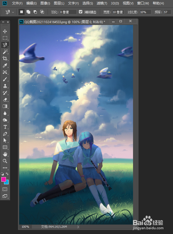Toggle Quick Mask mode icon
The image size is (173, 234).
pyautogui.click(x=5, y=189)
